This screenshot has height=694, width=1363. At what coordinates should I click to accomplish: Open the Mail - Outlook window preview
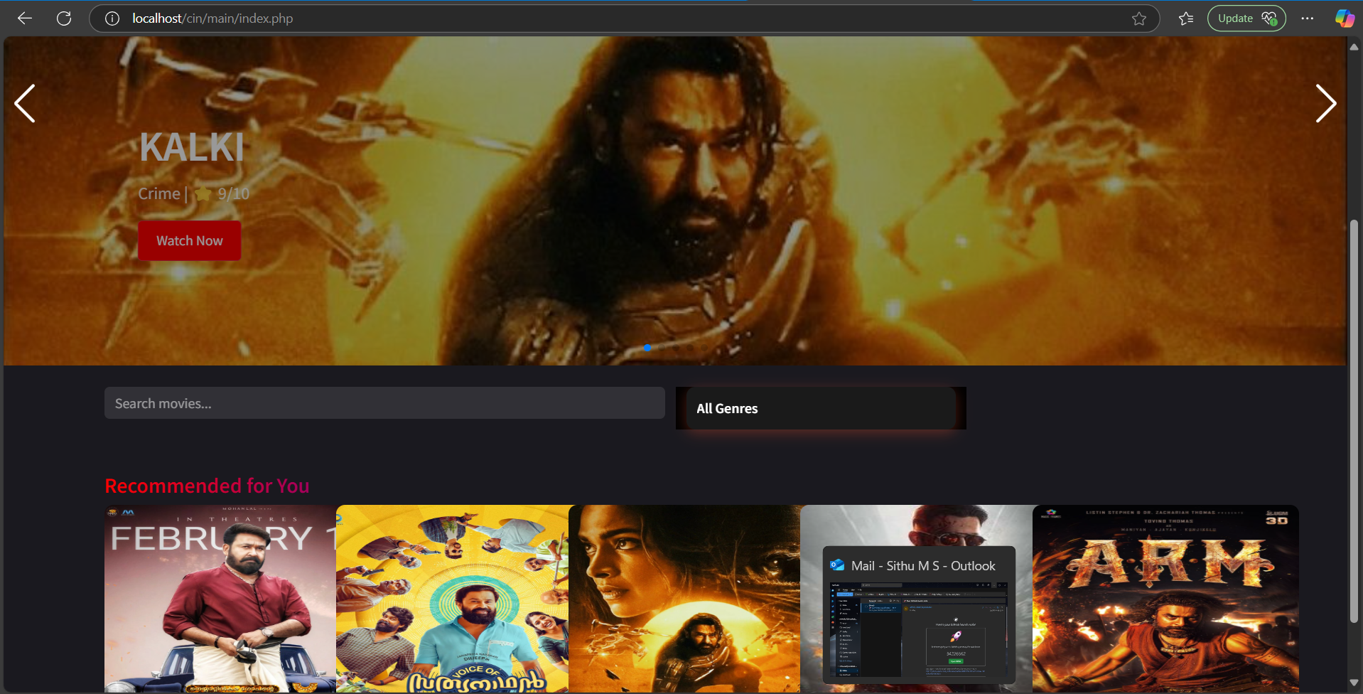click(x=919, y=616)
